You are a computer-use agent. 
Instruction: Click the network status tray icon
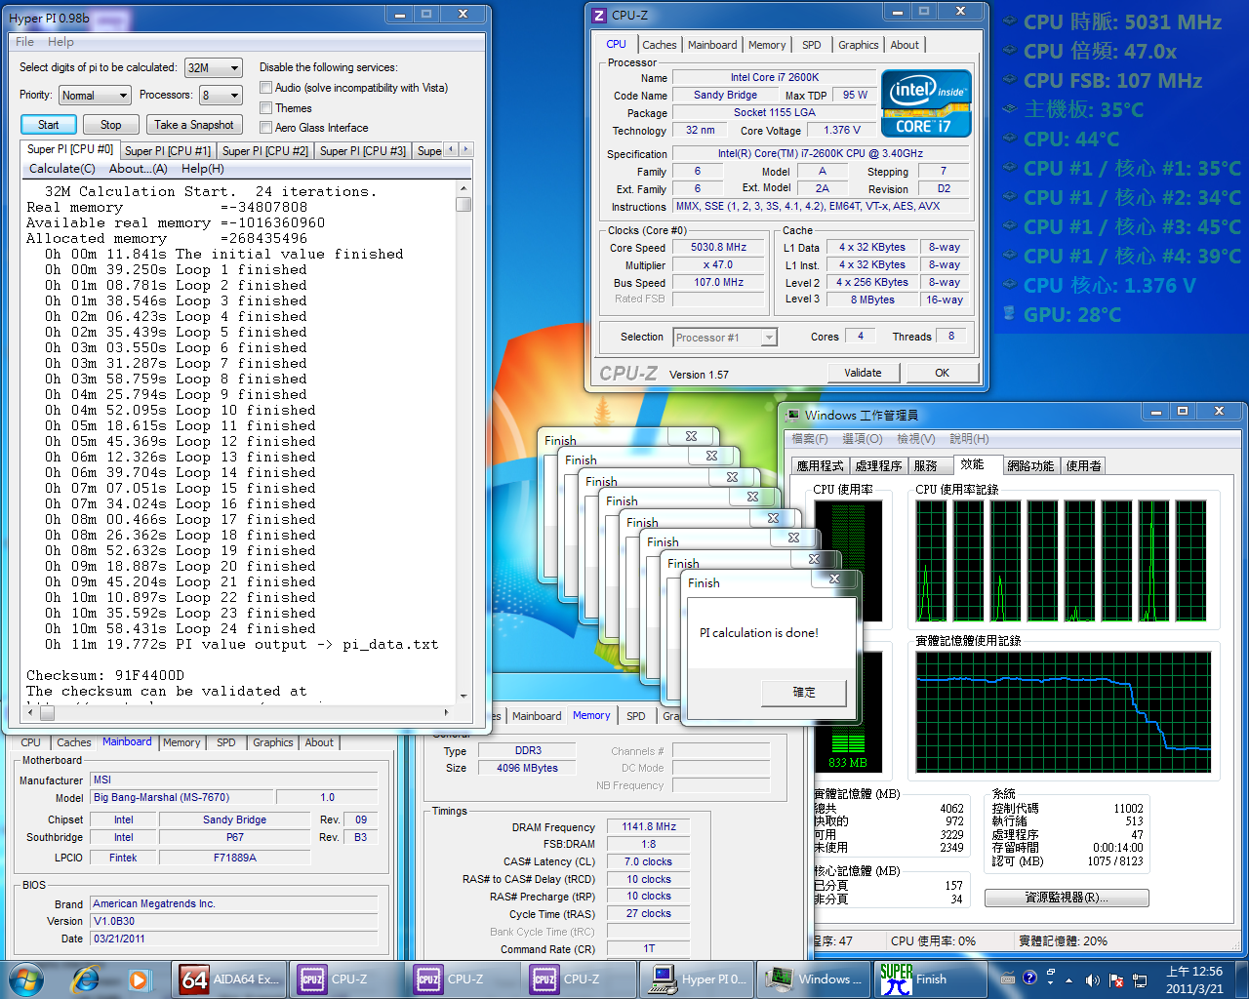pos(1139,979)
